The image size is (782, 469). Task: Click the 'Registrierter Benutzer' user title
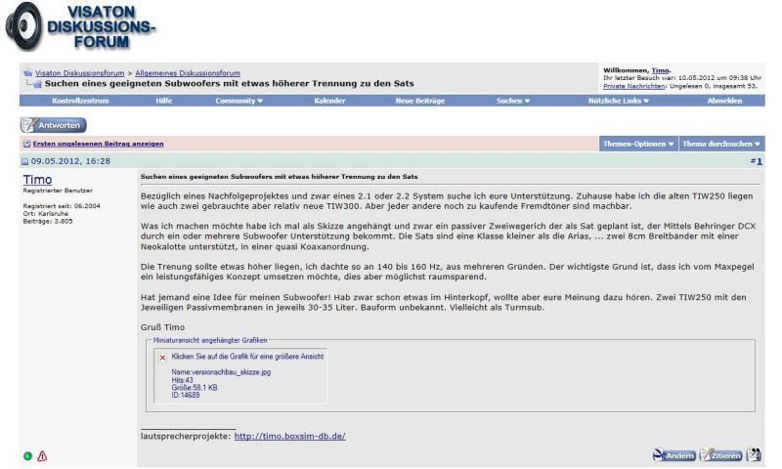(x=58, y=191)
